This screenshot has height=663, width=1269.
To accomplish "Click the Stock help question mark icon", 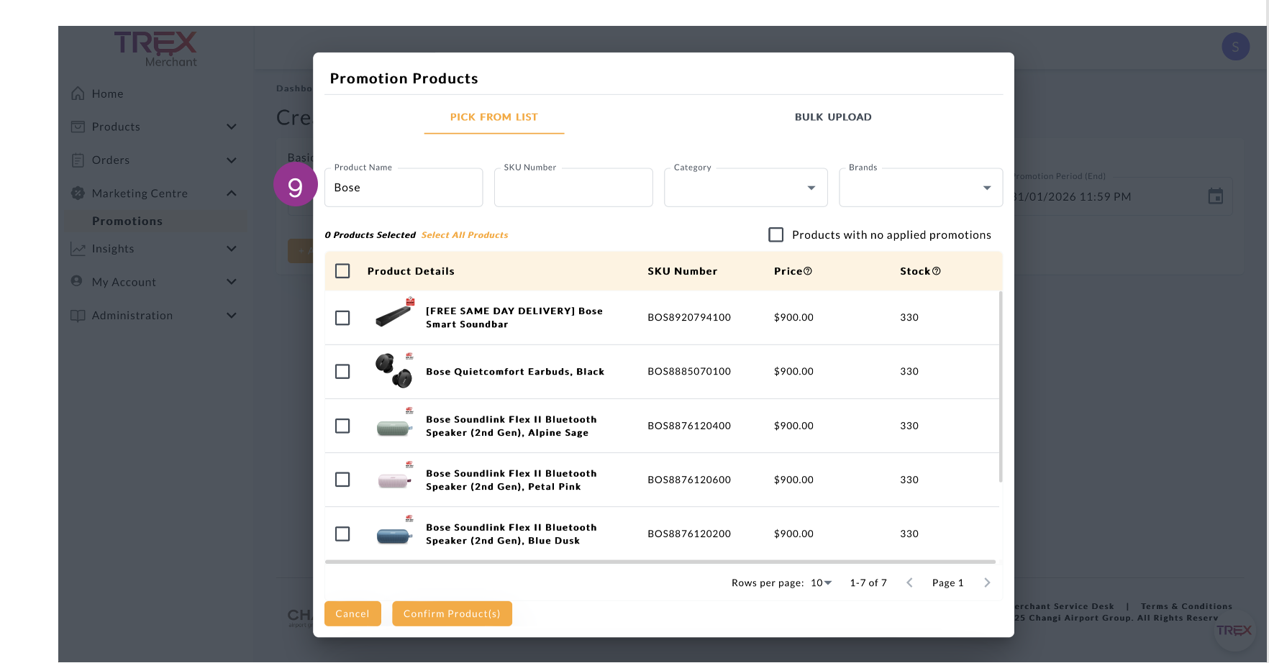I will (x=936, y=271).
